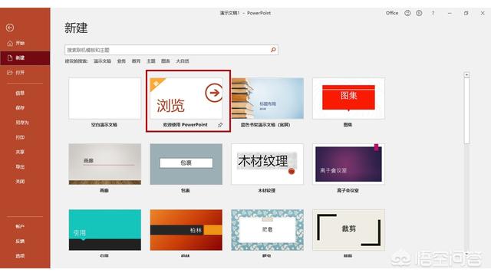The width and height of the screenshot is (491, 276).
Task: Search suggested term 教育
Action: [136, 61]
